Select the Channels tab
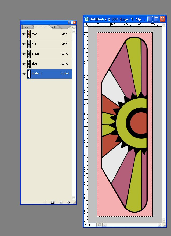This screenshot has height=236, width=171. pos(41,27)
